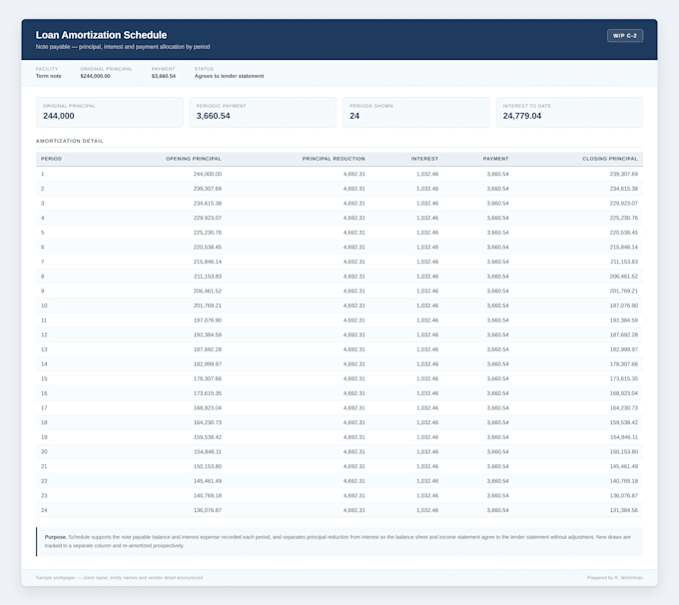Select the Interest To Date summary card
679x605 pixels.
coord(569,112)
